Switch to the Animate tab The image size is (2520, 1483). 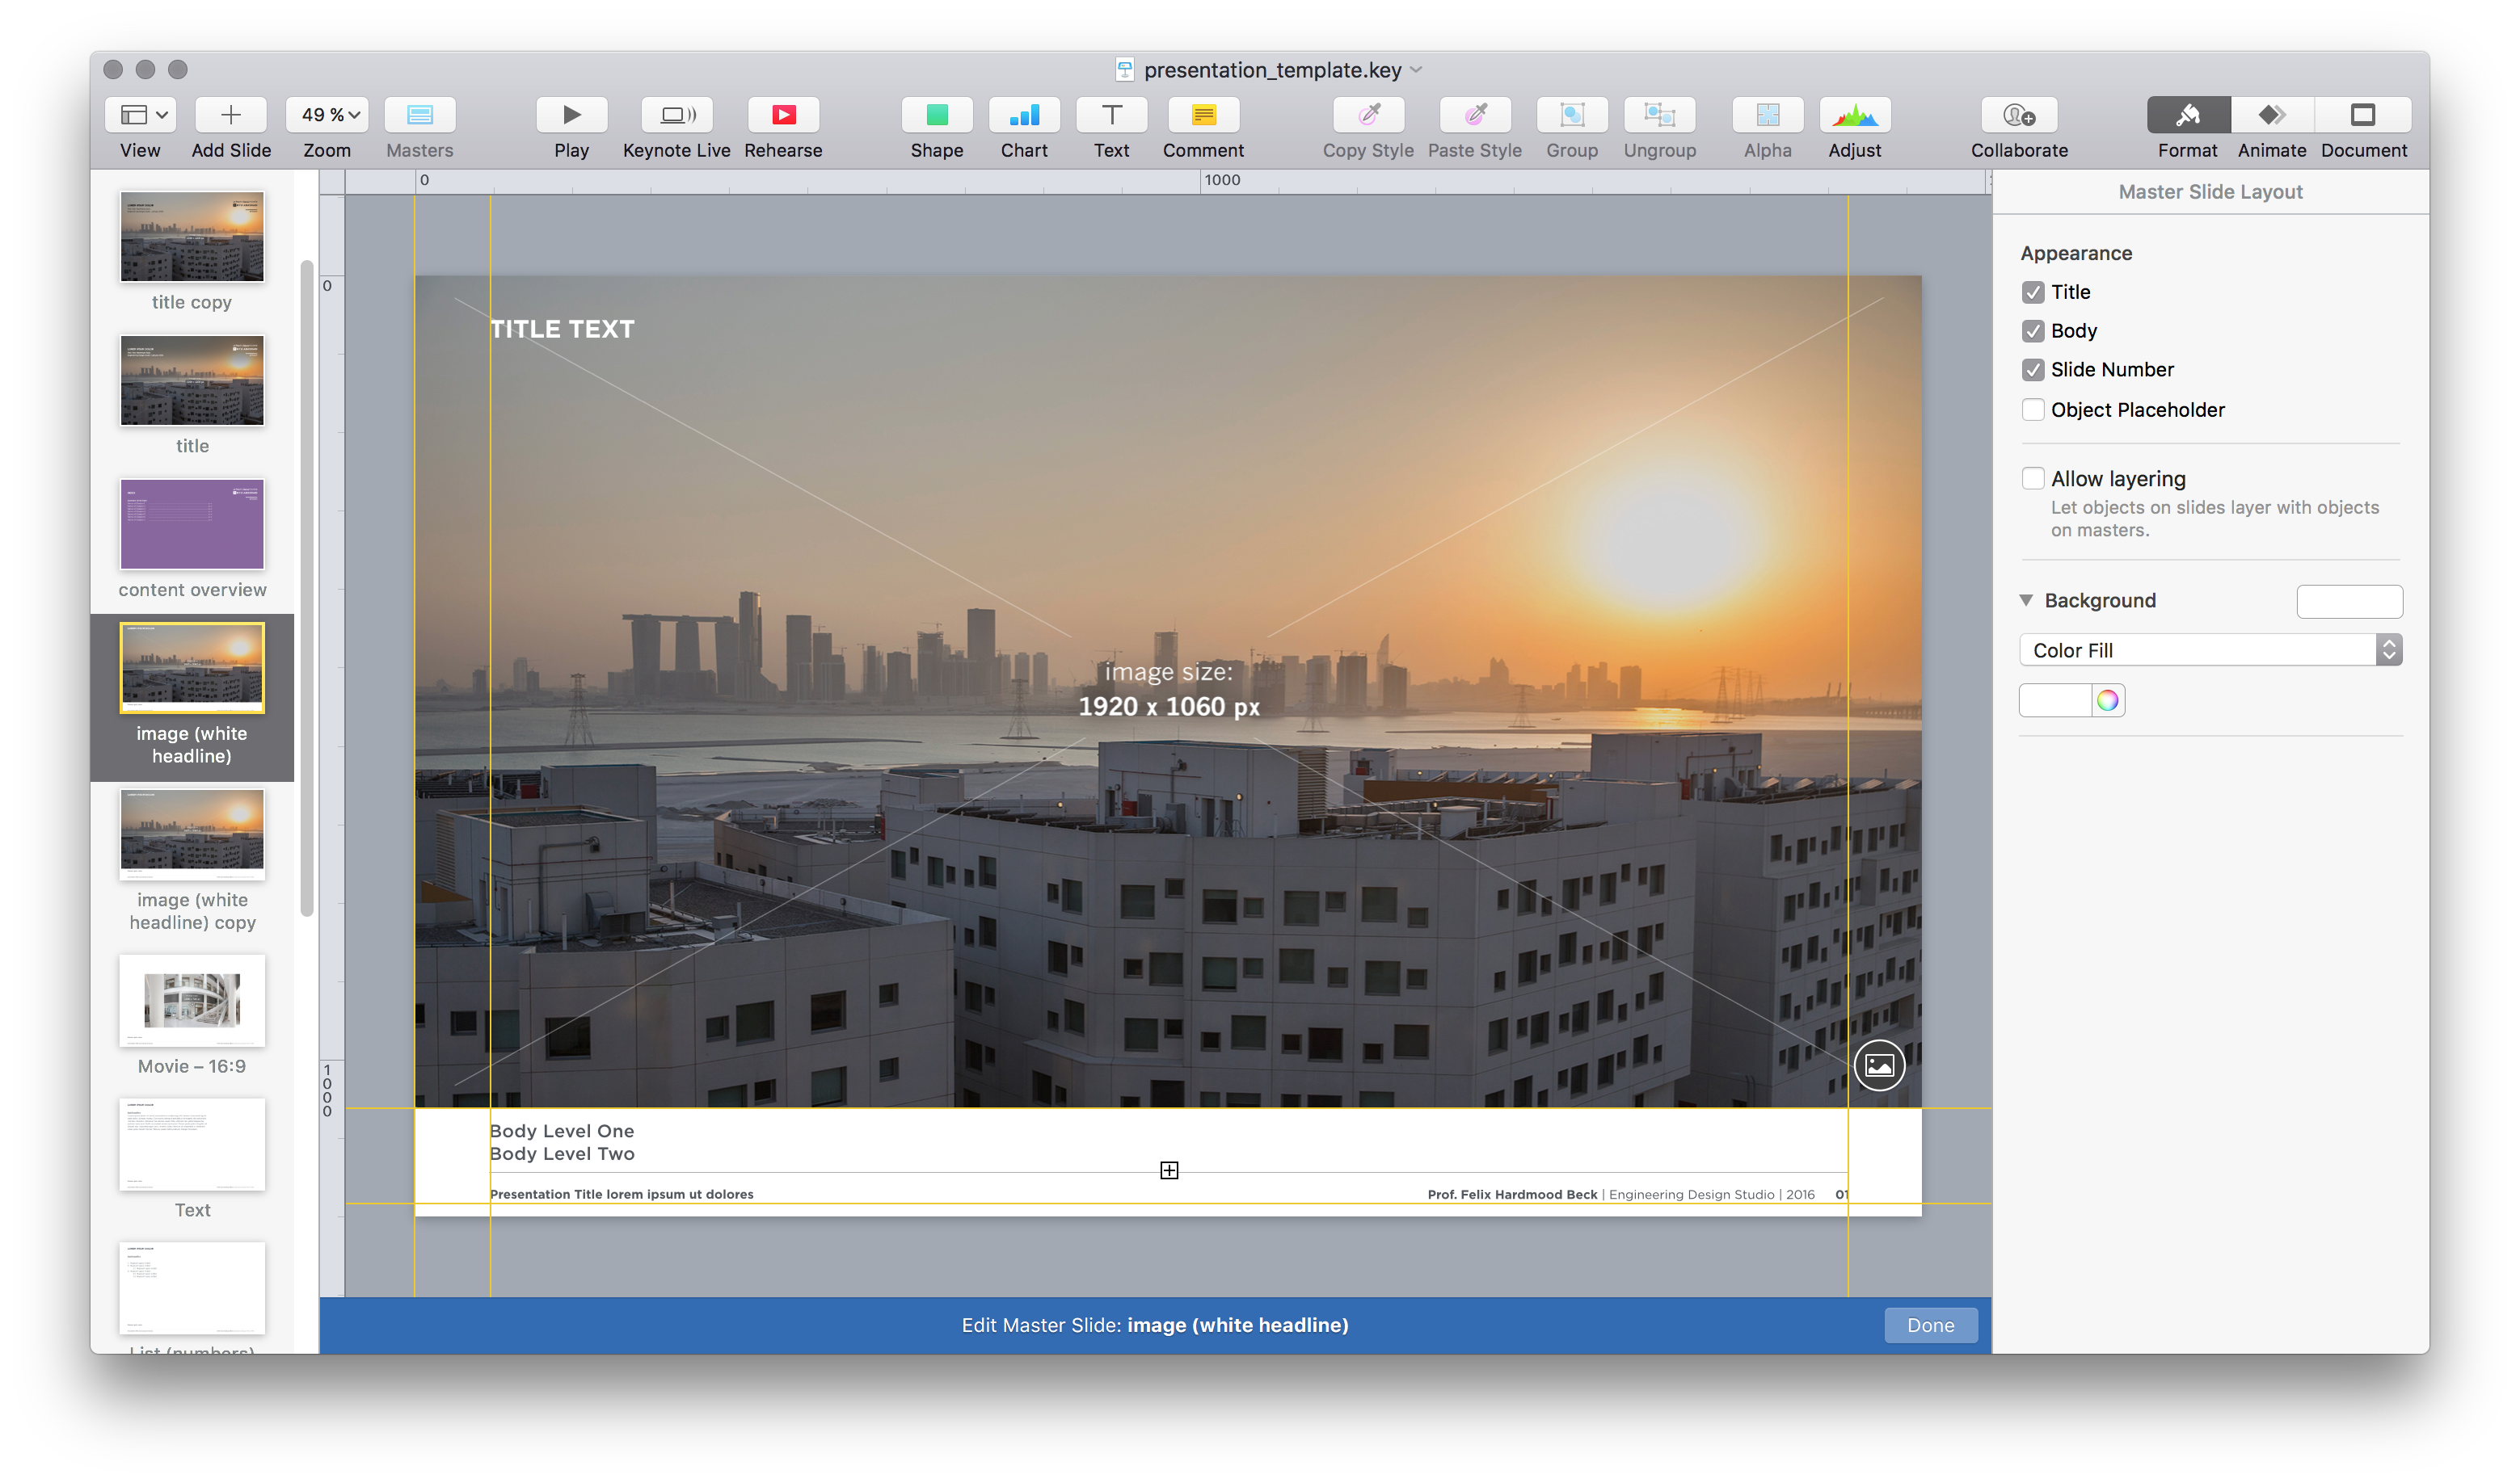tap(2271, 115)
